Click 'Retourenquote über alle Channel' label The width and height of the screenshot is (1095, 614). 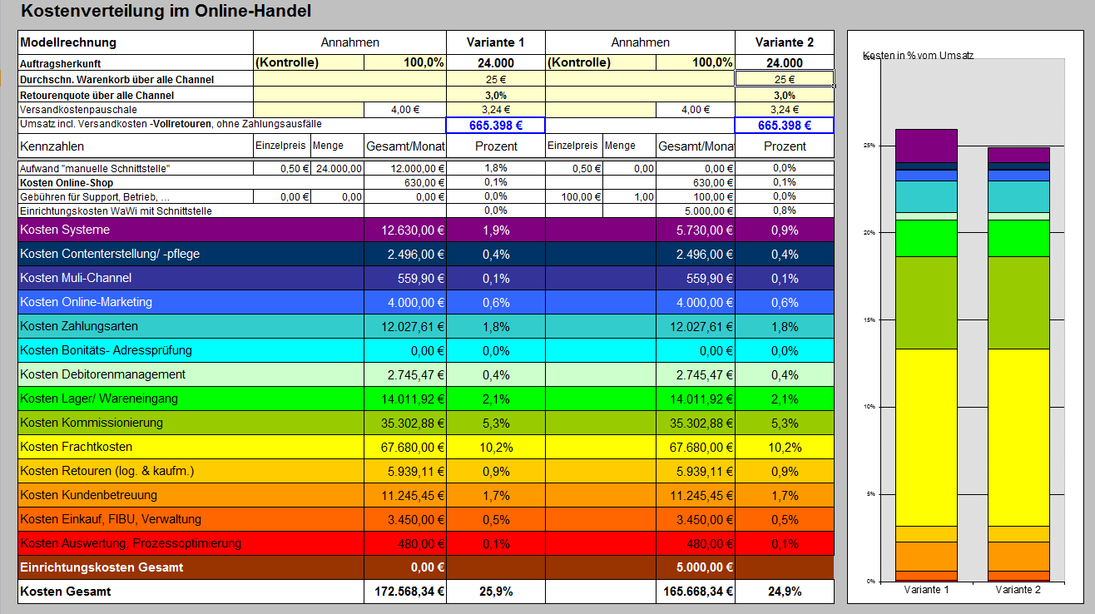tap(97, 96)
